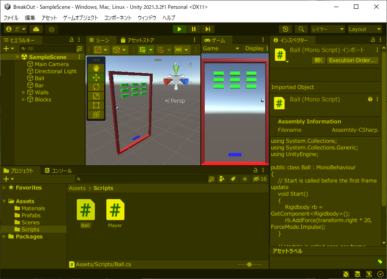387x279 pixels.
Task: Toggle the scene gizmo rotation lock
Action: pos(190,65)
